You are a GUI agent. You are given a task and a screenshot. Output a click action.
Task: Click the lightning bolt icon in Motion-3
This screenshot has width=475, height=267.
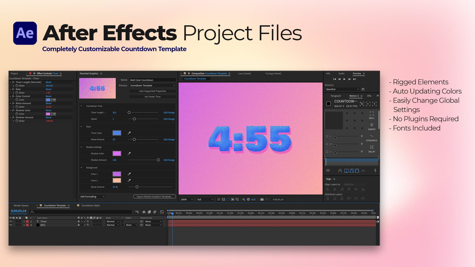[x=375, y=171]
